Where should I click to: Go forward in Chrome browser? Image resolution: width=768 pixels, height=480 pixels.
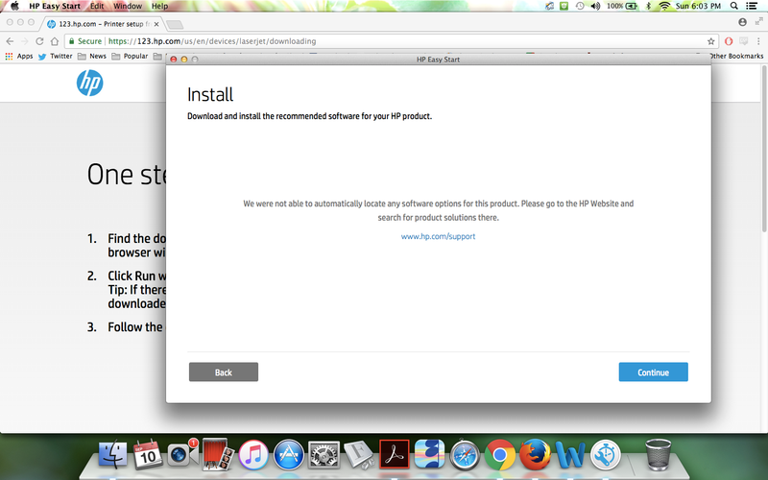(25, 41)
